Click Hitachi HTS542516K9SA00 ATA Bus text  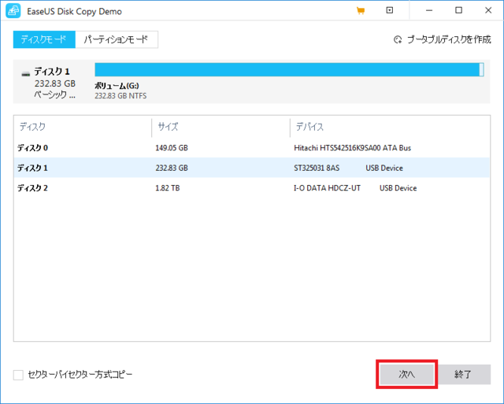tap(352, 148)
